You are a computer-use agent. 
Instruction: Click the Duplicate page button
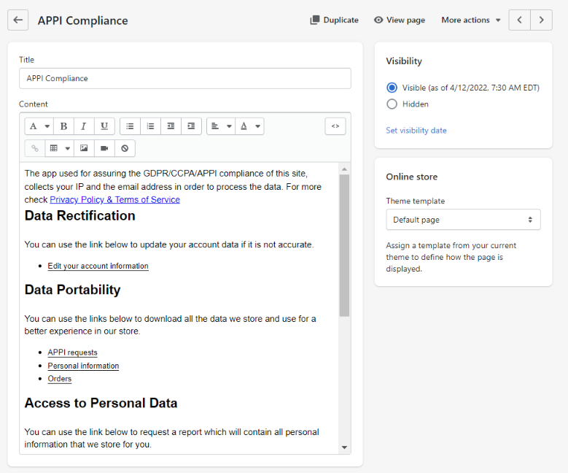pos(335,20)
